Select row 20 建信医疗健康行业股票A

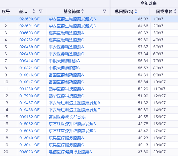point(70,152)
